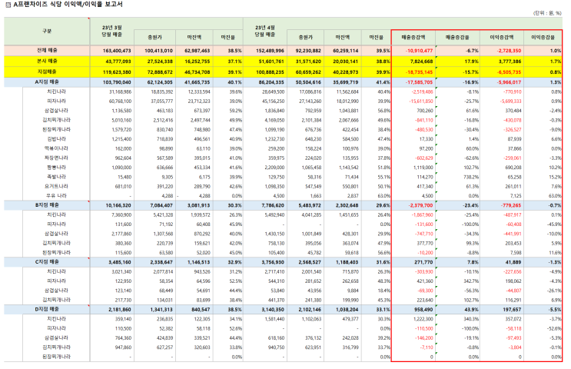
Task: Select the -10,910,477 cell in 전체 매출 row
Action: (x=419, y=51)
